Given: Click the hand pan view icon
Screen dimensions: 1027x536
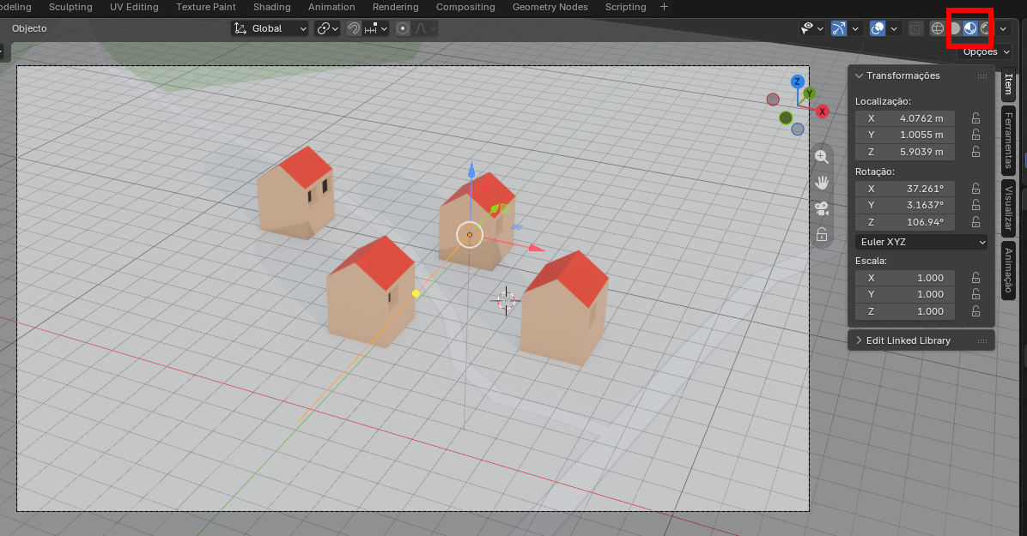Looking at the screenshot, I should pos(821,183).
